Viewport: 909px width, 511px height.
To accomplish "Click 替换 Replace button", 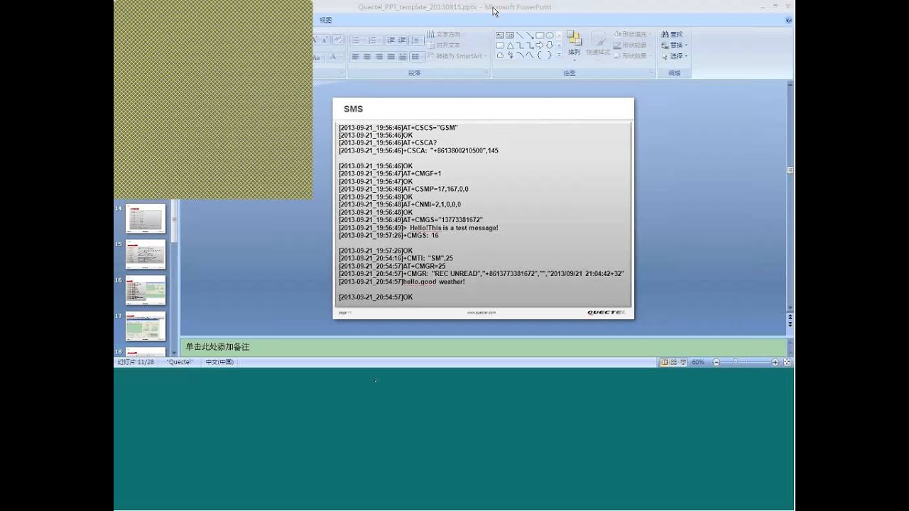I will (x=674, y=45).
